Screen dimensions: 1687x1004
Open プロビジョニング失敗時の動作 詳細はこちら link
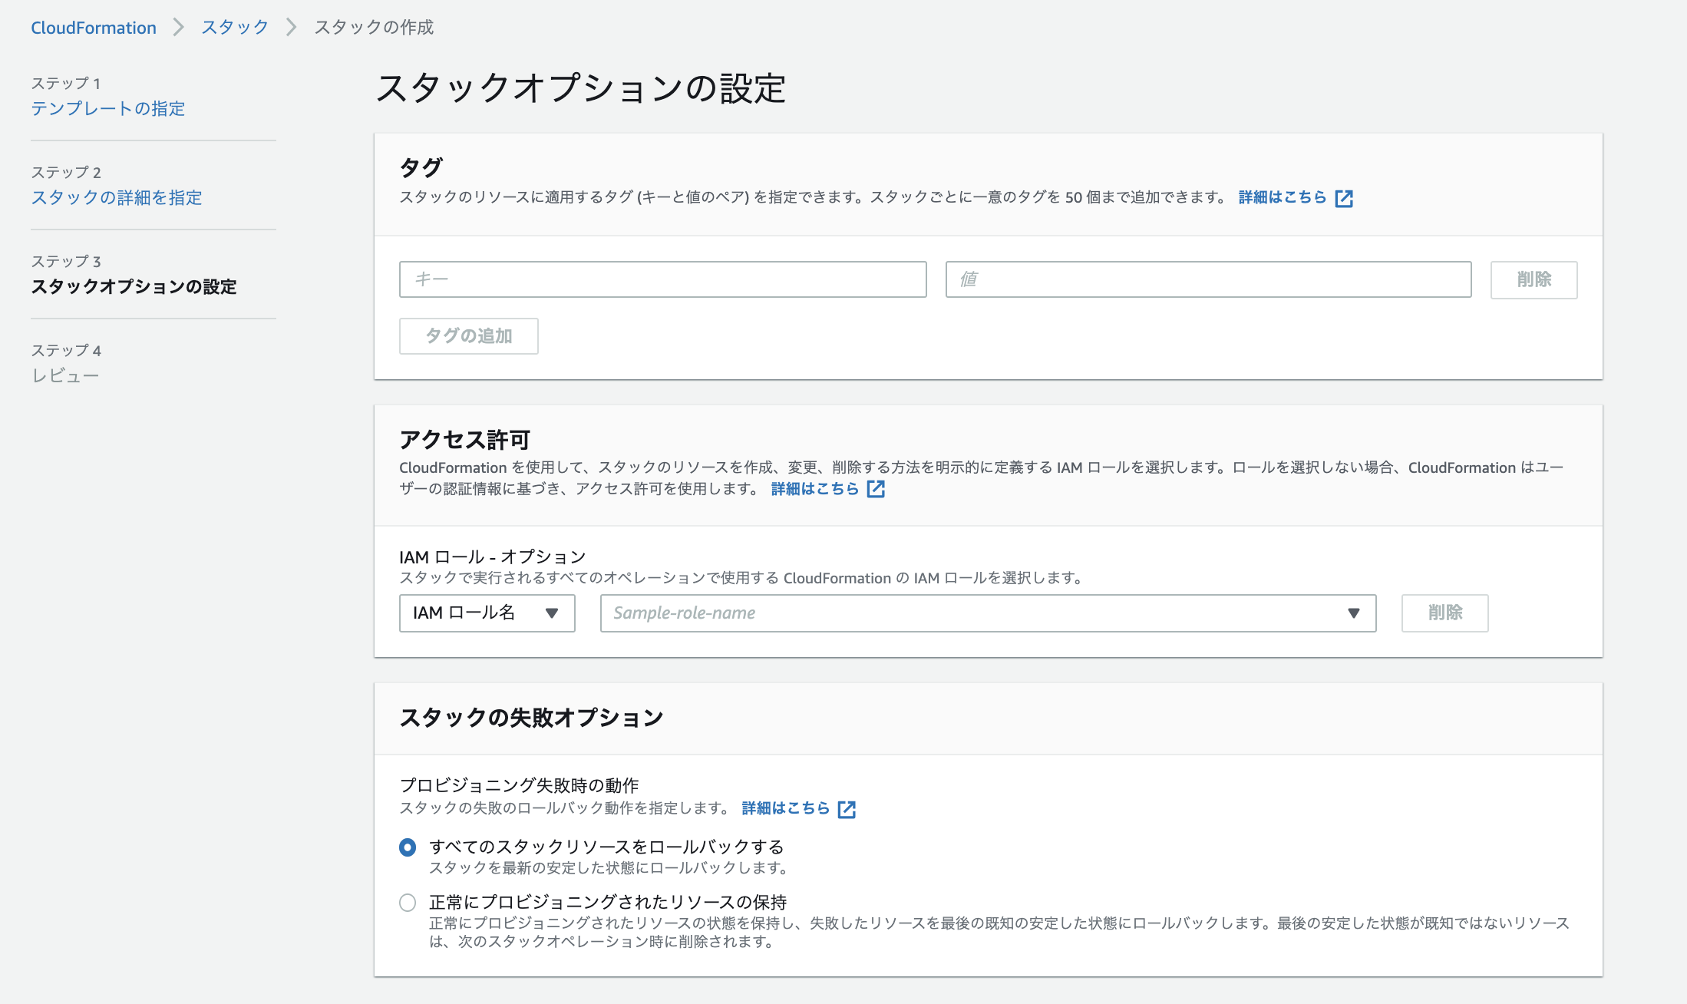(786, 808)
